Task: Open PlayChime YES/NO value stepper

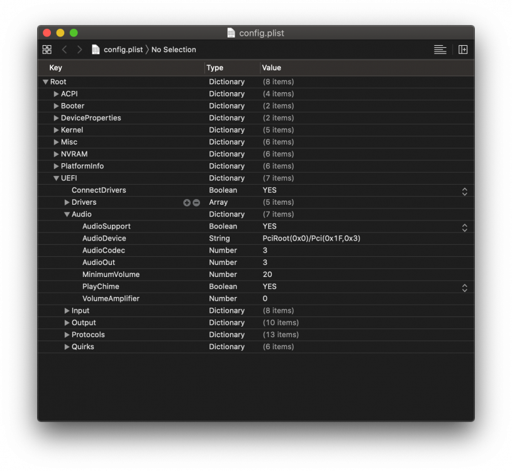Action: coord(464,288)
